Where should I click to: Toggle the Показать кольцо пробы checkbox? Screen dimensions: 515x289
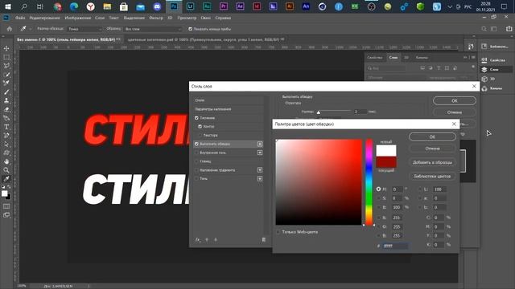coord(190,29)
